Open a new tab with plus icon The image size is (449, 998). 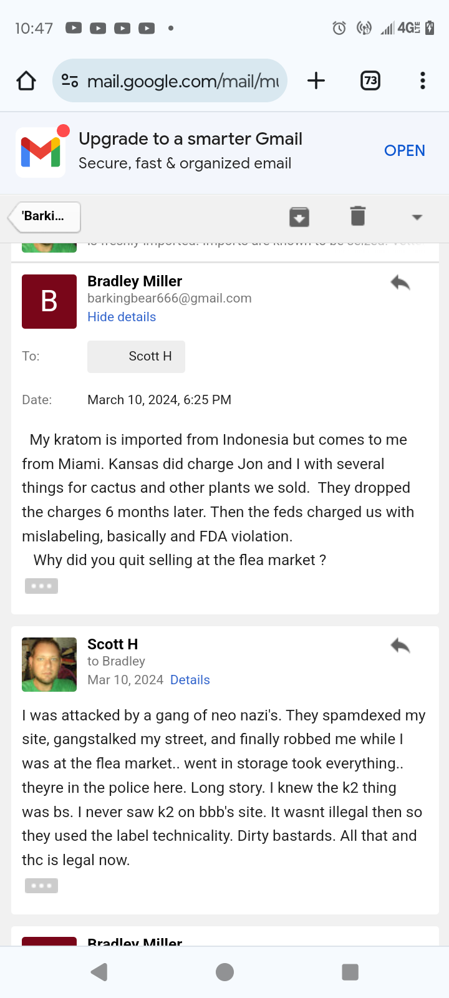click(x=316, y=80)
